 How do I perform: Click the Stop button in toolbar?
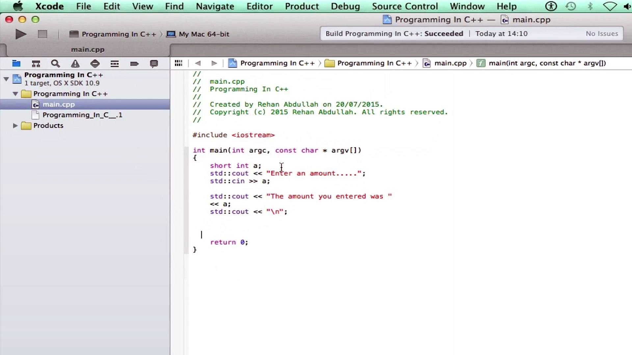point(42,34)
